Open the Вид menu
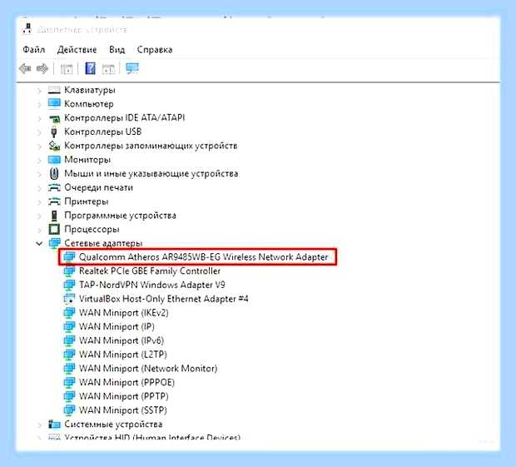 click(117, 50)
